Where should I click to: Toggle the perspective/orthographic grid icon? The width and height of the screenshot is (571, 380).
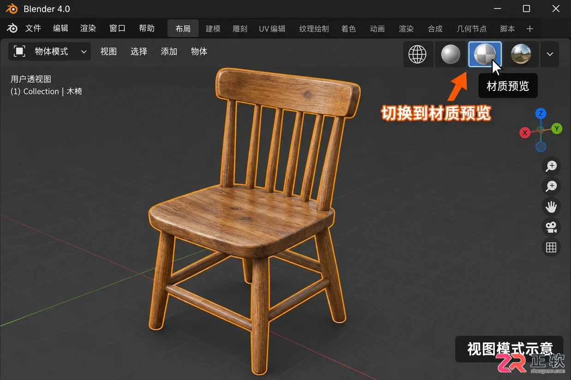(x=551, y=247)
